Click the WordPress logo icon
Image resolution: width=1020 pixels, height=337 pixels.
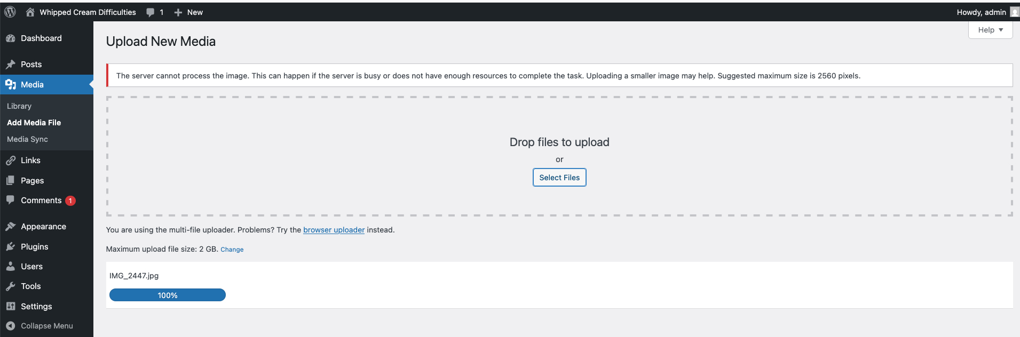click(10, 12)
